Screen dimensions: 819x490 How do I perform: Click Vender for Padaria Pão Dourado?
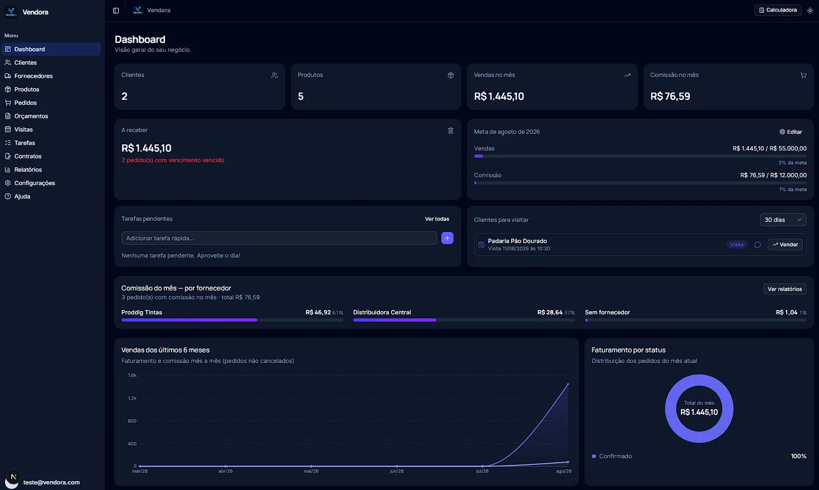pos(785,245)
